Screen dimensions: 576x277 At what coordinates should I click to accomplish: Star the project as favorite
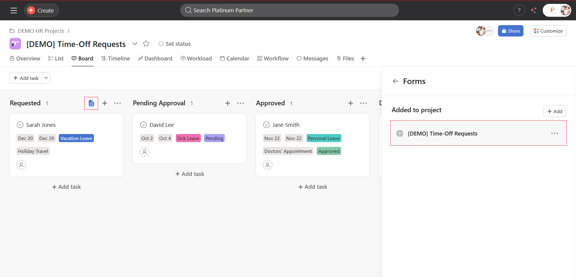[x=146, y=44]
